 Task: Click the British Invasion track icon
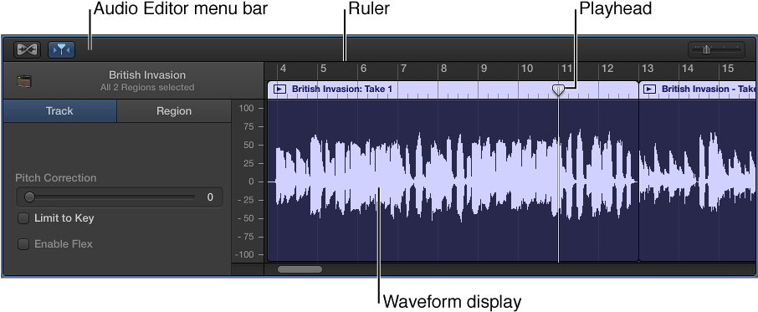[23, 80]
